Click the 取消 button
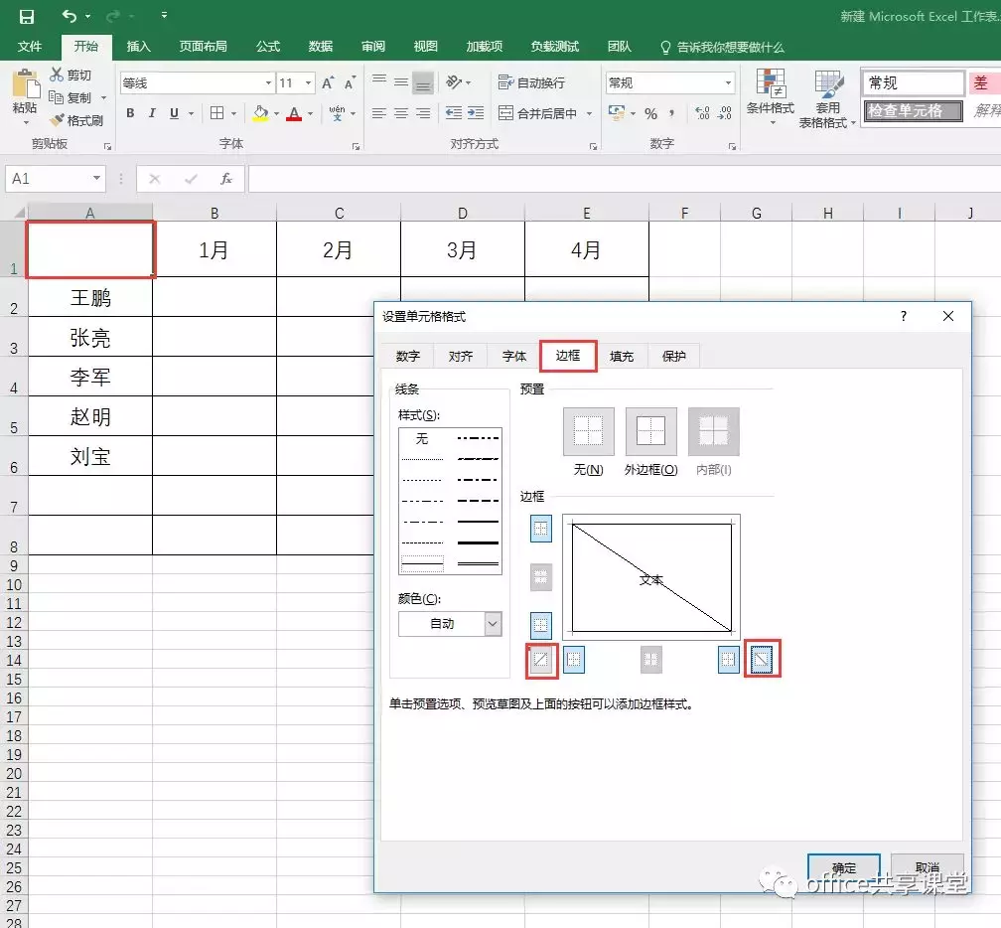 [928, 866]
